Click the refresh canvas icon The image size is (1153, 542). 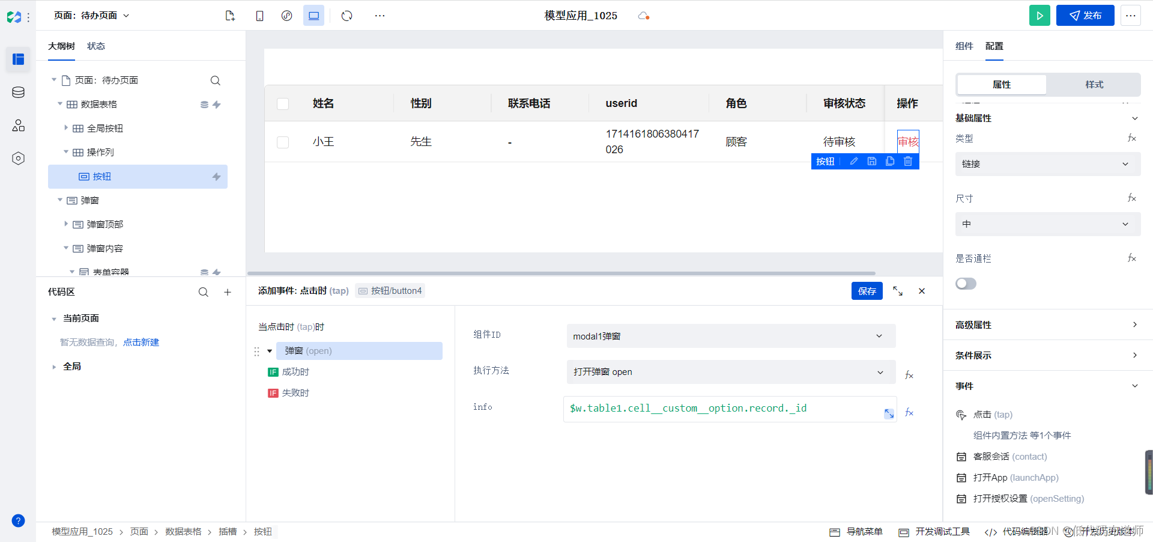pos(347,16)
